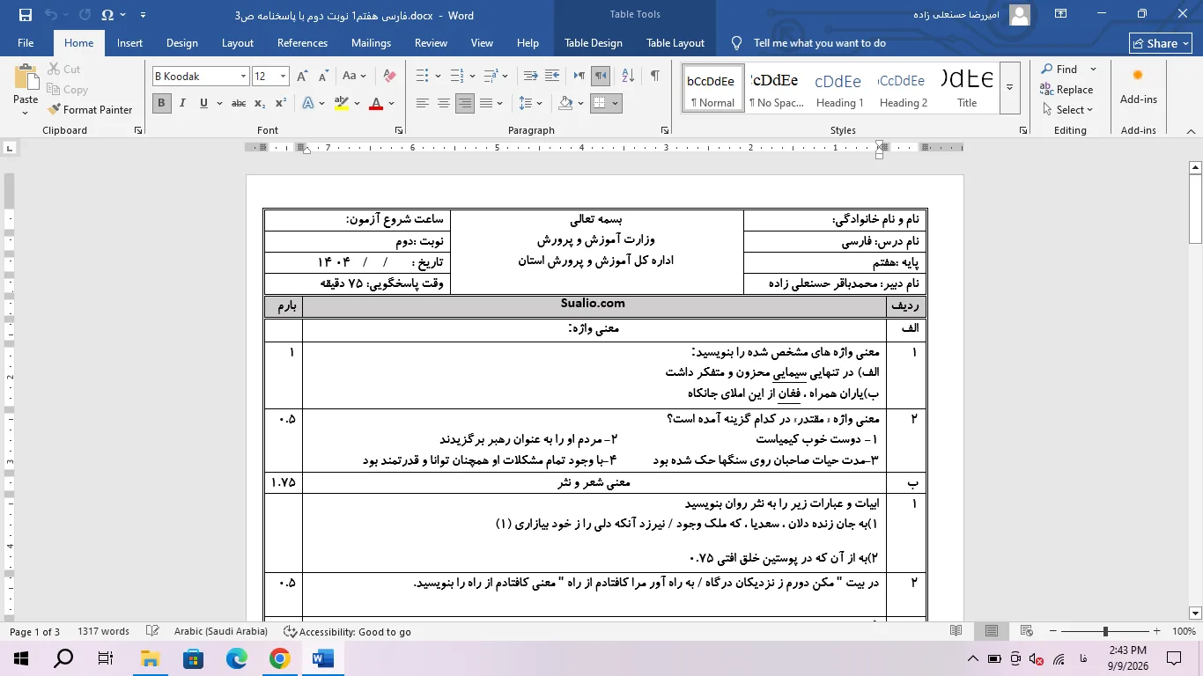Expand the Bullets list dropdown arrow
Image resolution: width=1203 pixels, height=676 pixels.
point(438,77)
